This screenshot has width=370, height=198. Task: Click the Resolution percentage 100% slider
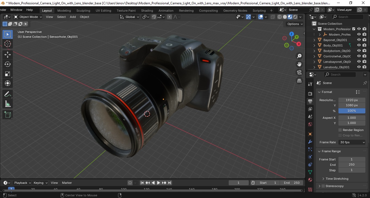tap(352, 111)
